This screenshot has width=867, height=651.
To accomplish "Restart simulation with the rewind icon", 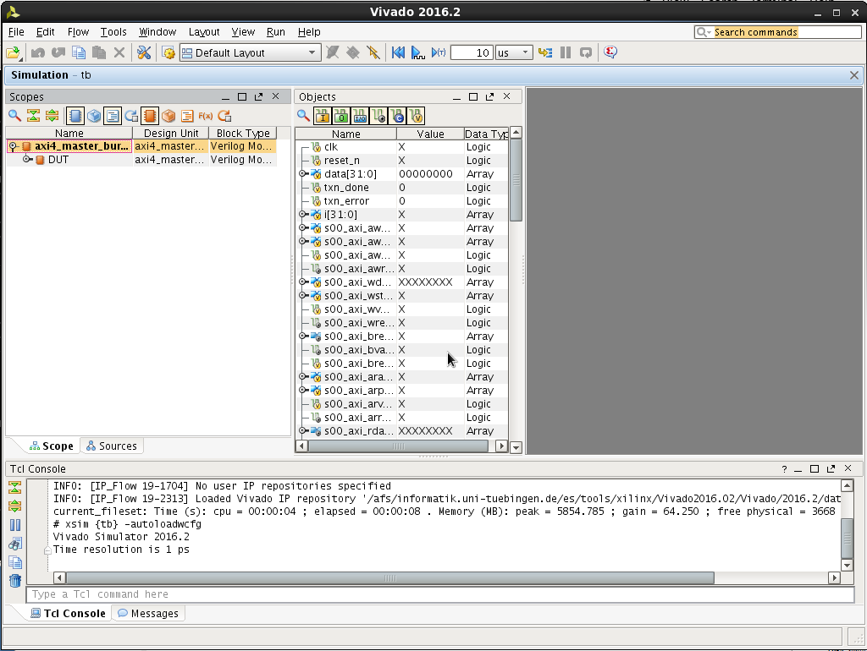I will point(398,53).
